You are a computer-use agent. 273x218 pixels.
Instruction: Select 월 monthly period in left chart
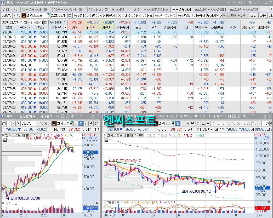[86, 123]
